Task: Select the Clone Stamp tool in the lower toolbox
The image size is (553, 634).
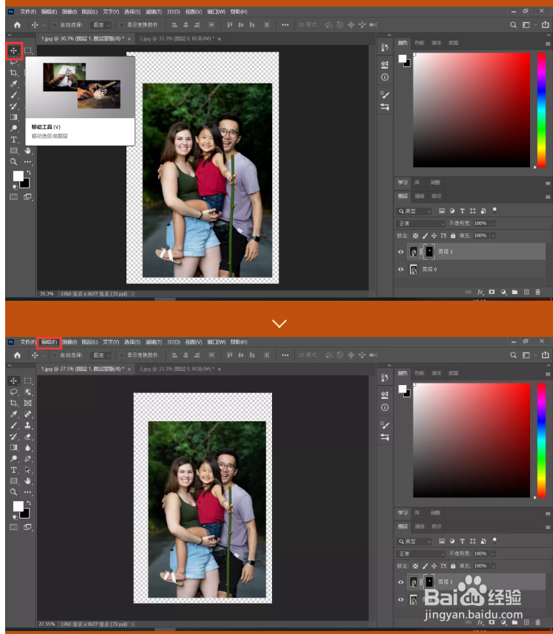Action: [x=27, y=426]
